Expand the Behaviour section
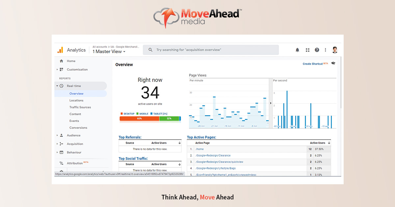This screenshot has height=207, width=395. 57,152
